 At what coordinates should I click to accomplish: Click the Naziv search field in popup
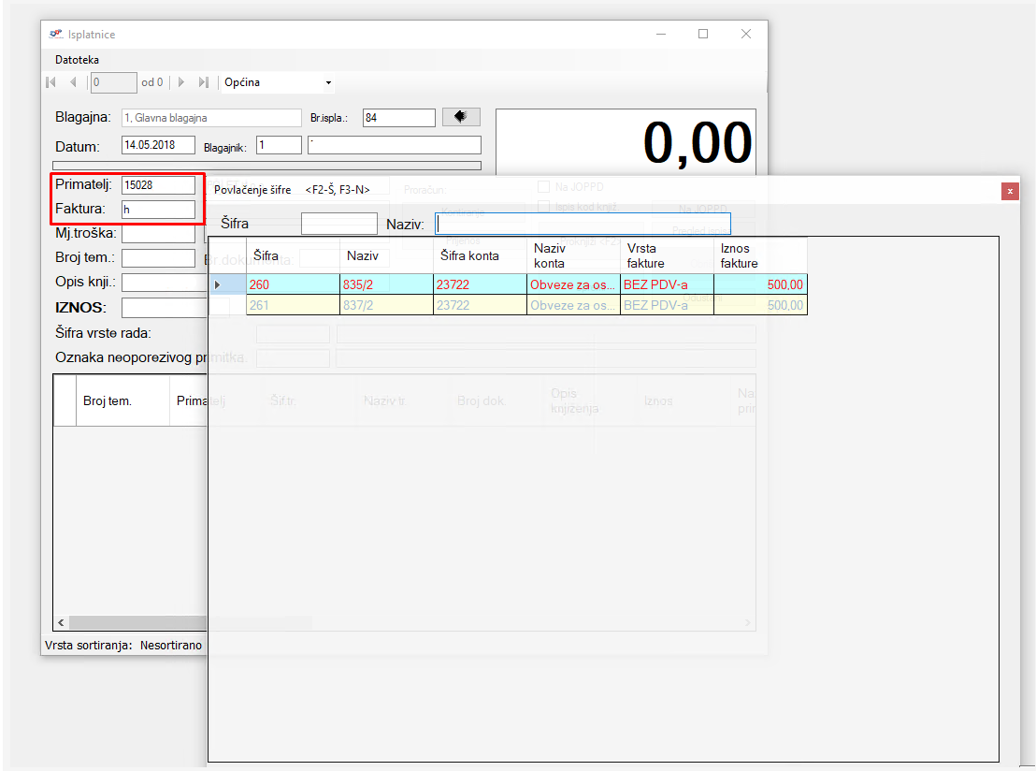coord(583,225)
